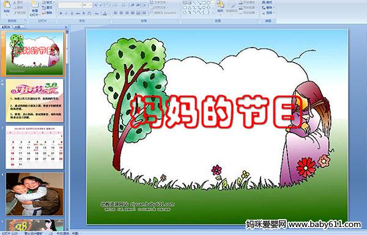Screen dimensions: 367x235
Task: Click the font color icon
Action: pos(105,13)
